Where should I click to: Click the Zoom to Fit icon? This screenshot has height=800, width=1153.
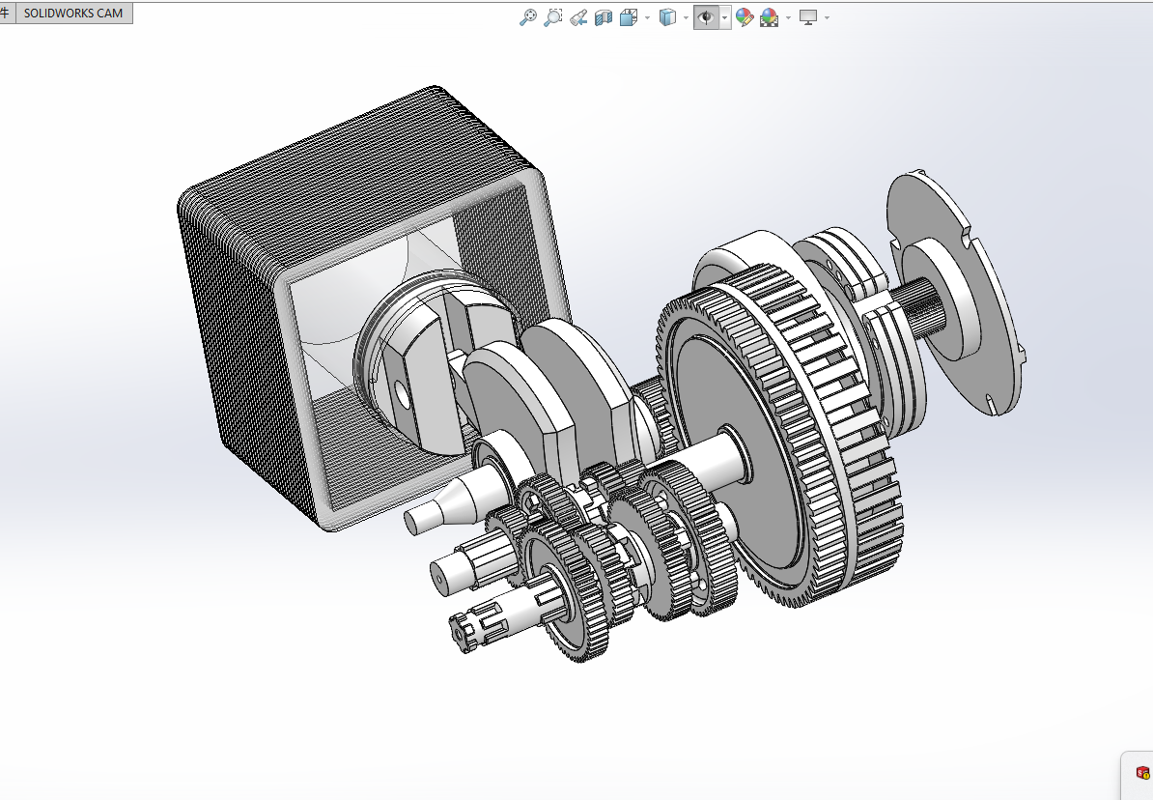pos(528,17)
